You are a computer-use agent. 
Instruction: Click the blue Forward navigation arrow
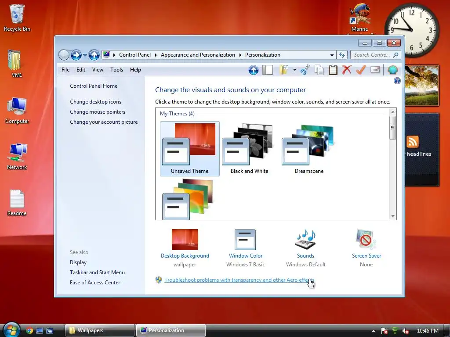[76, 55]
